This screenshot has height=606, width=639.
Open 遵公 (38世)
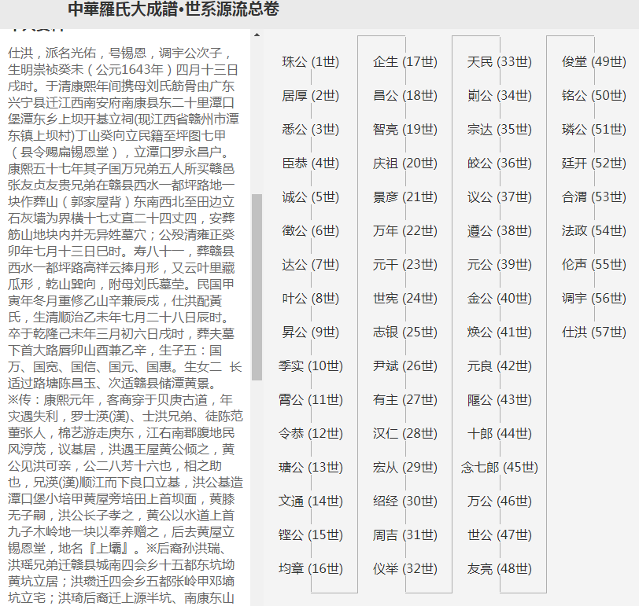click(500, 231)
